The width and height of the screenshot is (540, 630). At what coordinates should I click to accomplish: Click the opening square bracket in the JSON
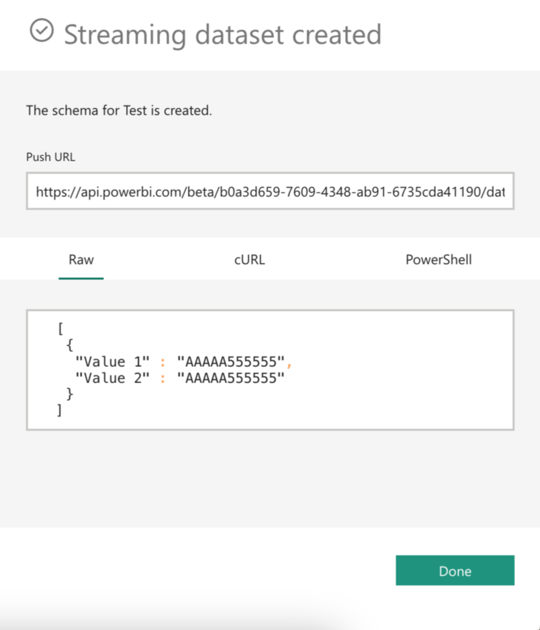click(x=60, y=329)
